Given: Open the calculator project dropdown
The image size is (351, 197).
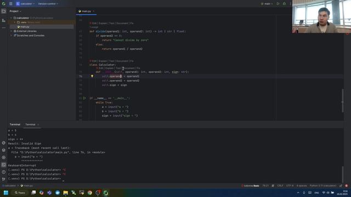Looking at the screenshot, I should point(25,4).
